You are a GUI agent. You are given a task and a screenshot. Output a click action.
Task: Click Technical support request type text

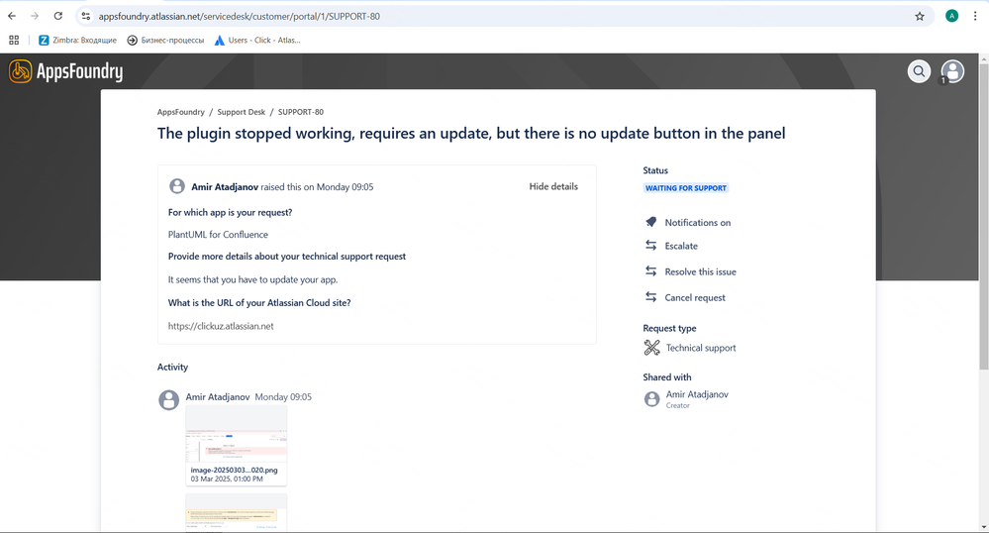(701, 348)
